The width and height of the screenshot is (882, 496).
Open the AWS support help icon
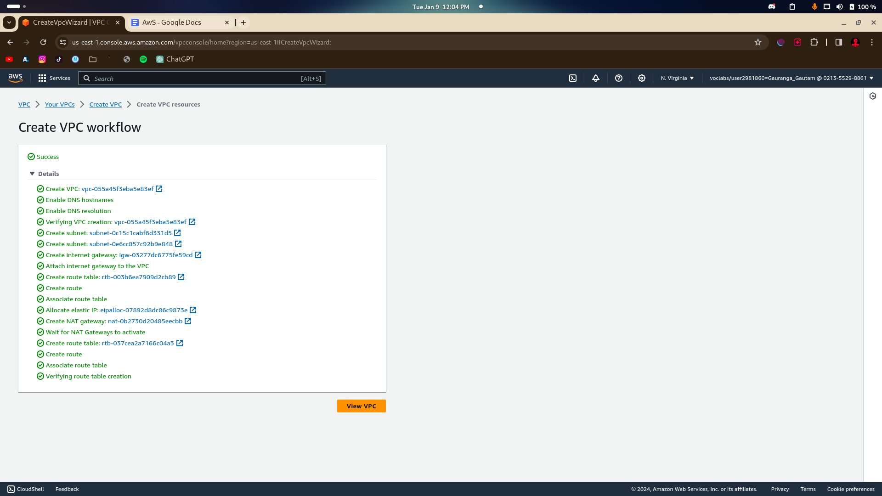pyautogui.click(x=619, y=78)
